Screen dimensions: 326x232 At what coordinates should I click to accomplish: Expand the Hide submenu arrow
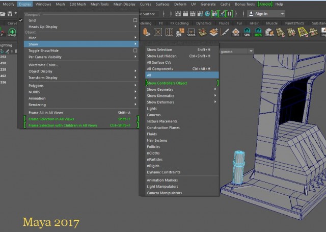pyautogui.click(x=135, y=37)
